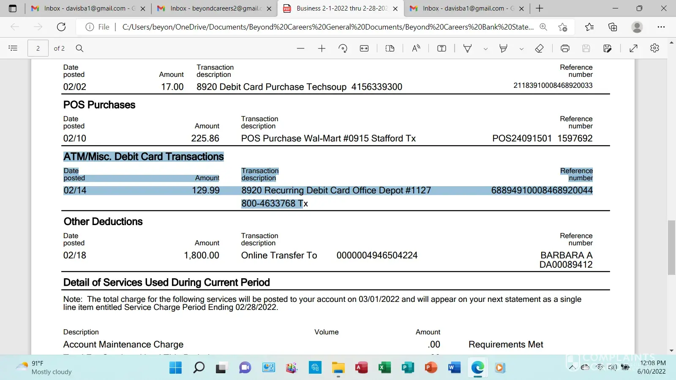The width and height of the screenshot is (676, 380).
Task: Toggle the table of contents pane
Action: click(13, 49)
